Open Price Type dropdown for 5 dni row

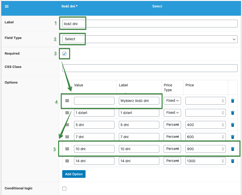(x=172, y=125)
